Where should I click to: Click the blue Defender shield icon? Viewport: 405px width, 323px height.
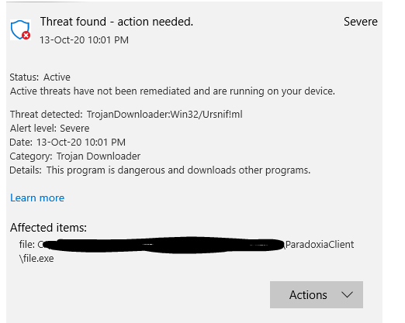point(20,29)
